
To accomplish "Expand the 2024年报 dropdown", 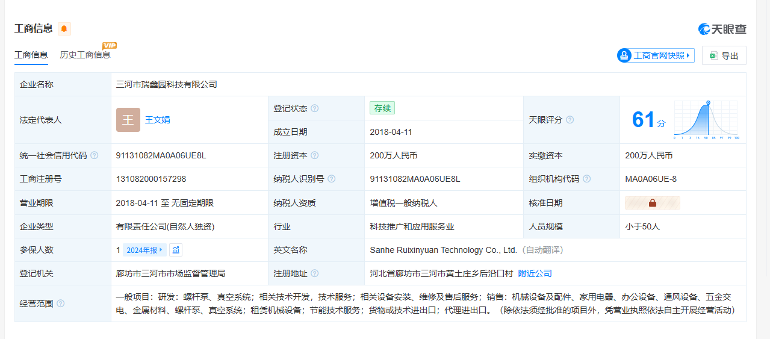I will click(x=144, y=250).
